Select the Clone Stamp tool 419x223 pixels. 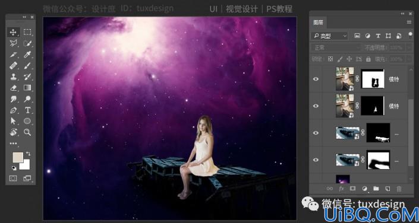[13, 77]
